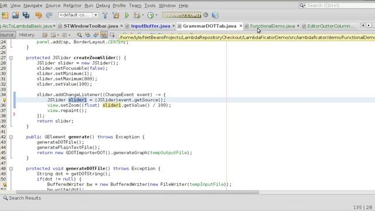Open the Tools menu

click(150, 5)
